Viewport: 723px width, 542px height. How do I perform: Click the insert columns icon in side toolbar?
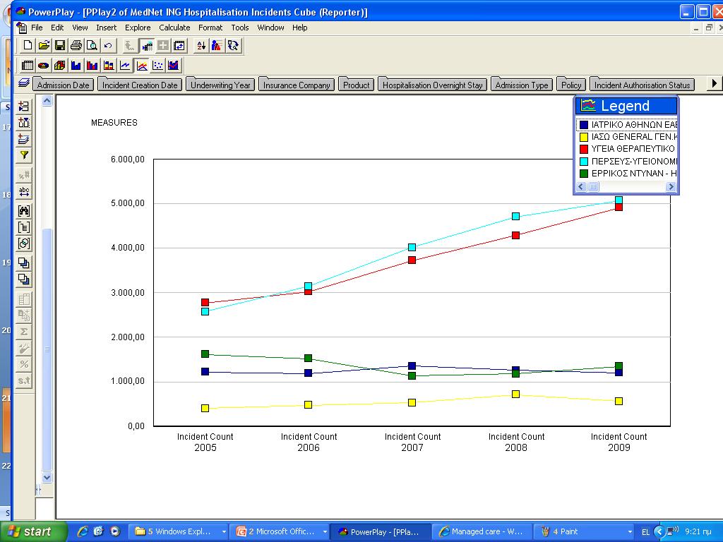pyautogui.click(x=24, y=123)
